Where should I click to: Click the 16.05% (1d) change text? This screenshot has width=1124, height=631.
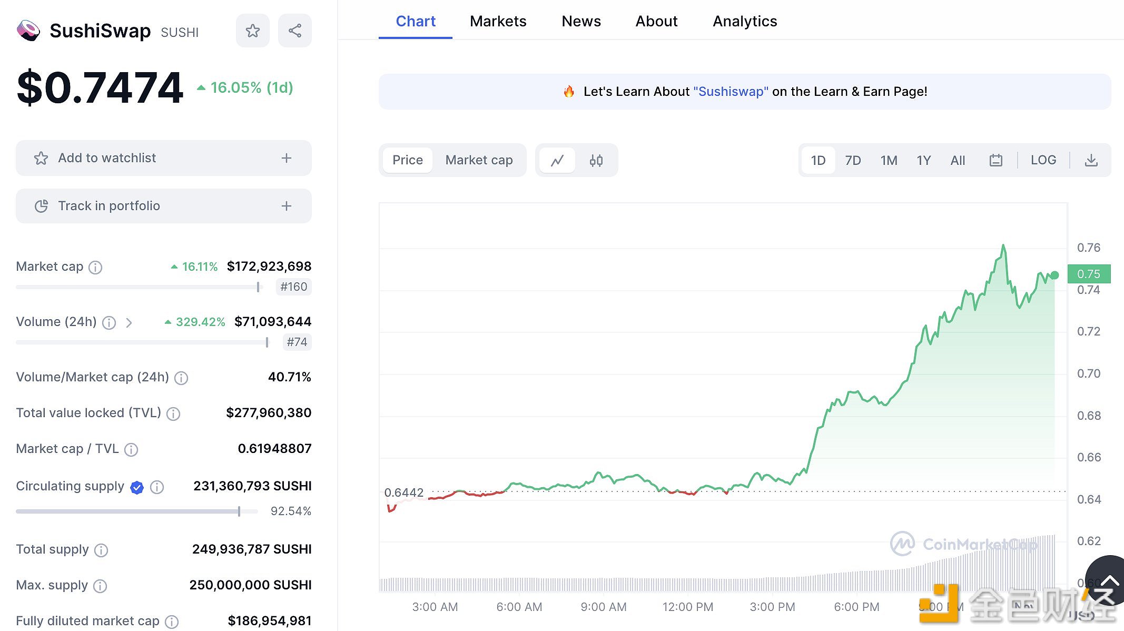click(x=252, y=87)
